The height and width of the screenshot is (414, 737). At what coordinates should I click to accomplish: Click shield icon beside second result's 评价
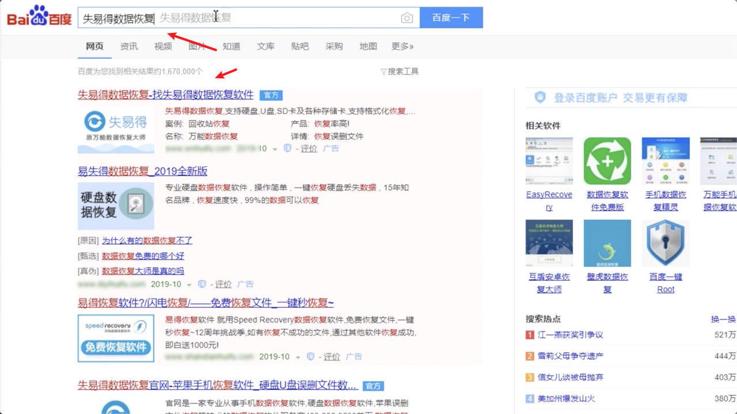pyautogui.click(x=202, y=284)
